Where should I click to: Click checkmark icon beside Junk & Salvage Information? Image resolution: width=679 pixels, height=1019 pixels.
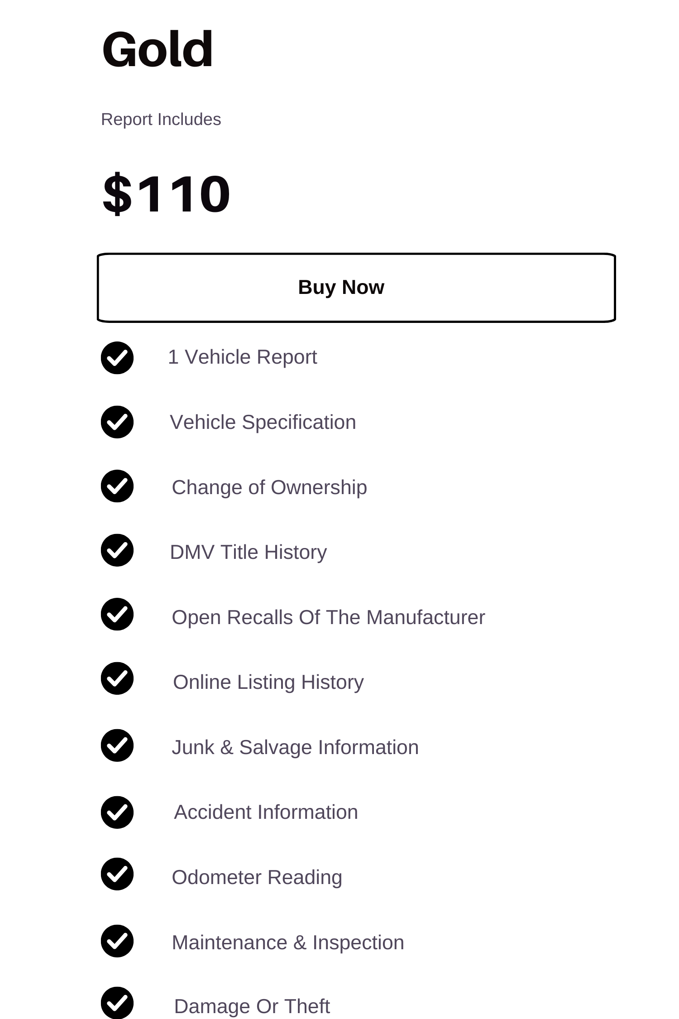click(x=117, y=745)
